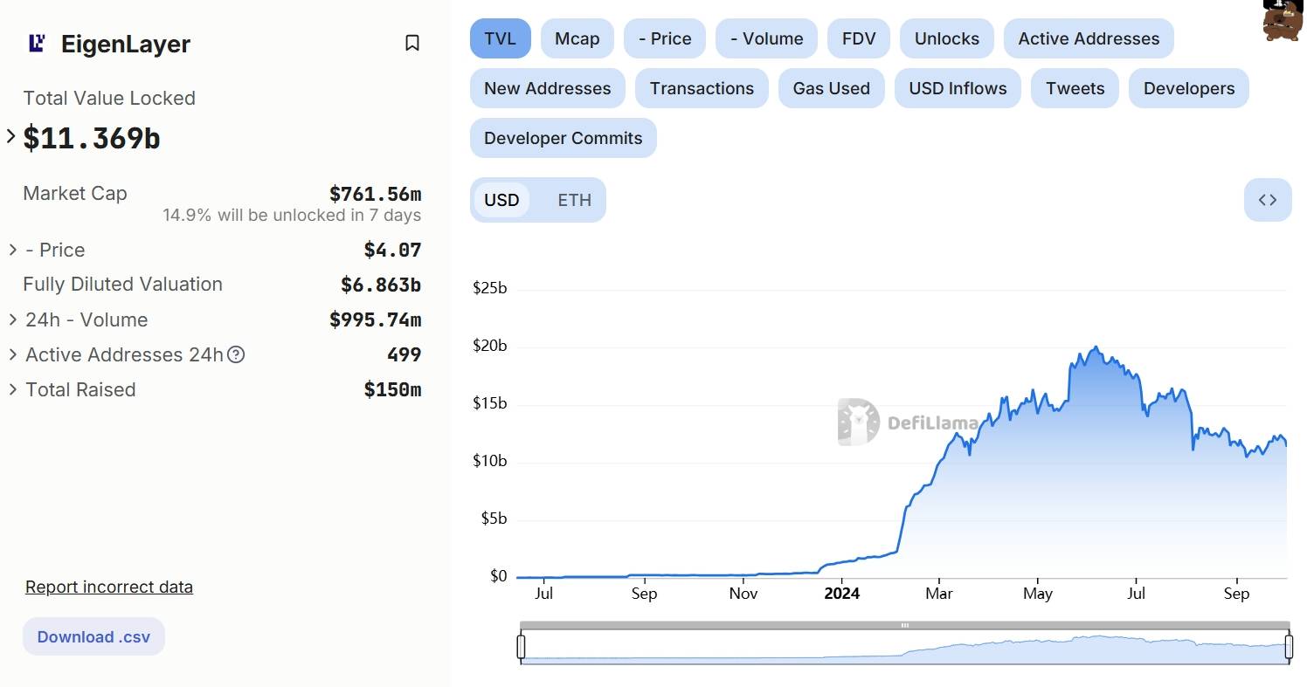Download the .csv data file

coord(93,636)
